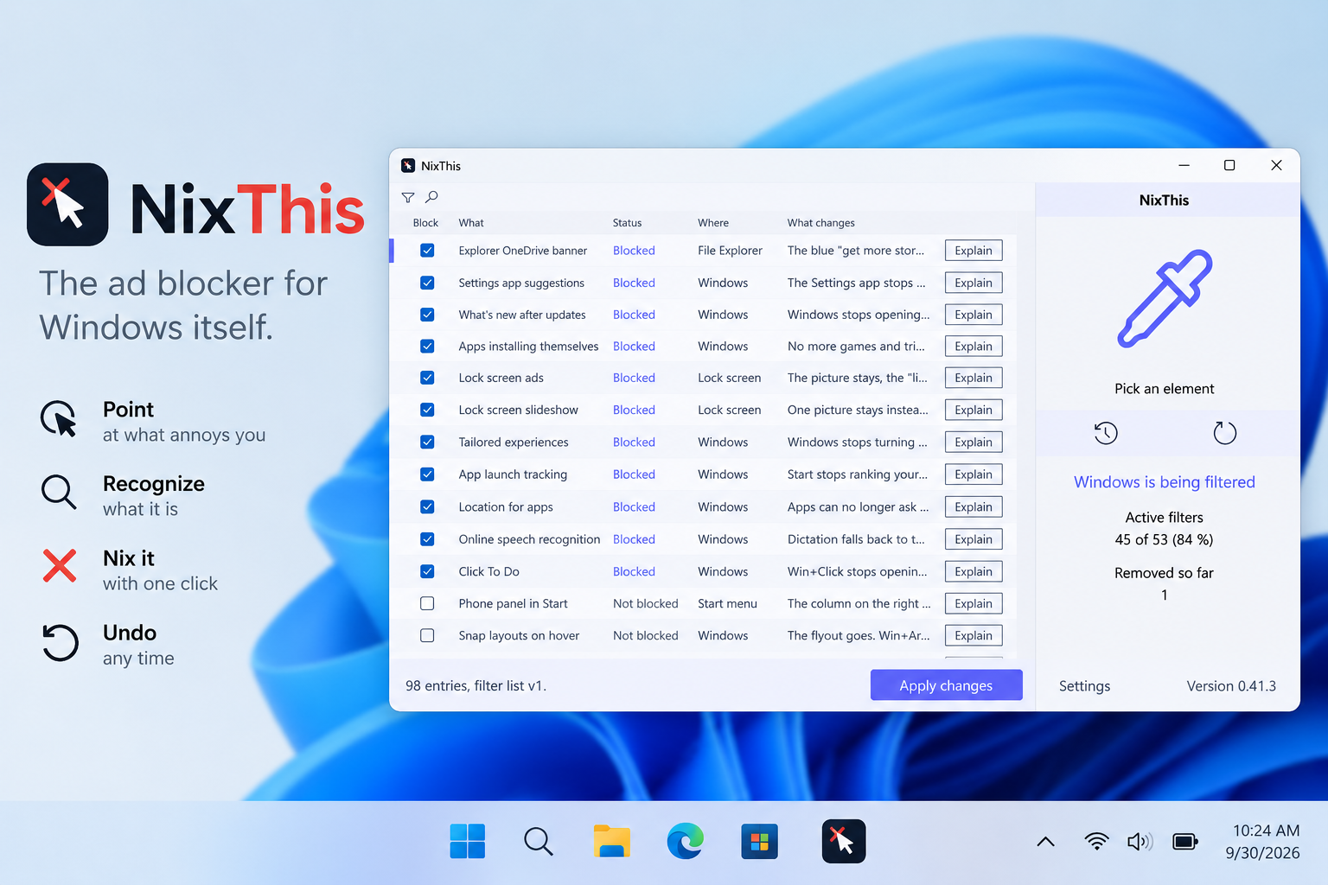Click Explain for Online speech recognition
This screenshot has height=885, width=1328.
[x=974, y=539]
